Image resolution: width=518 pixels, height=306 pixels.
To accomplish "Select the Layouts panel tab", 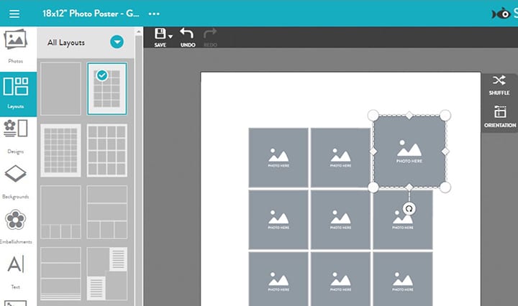I will [17, 93].
